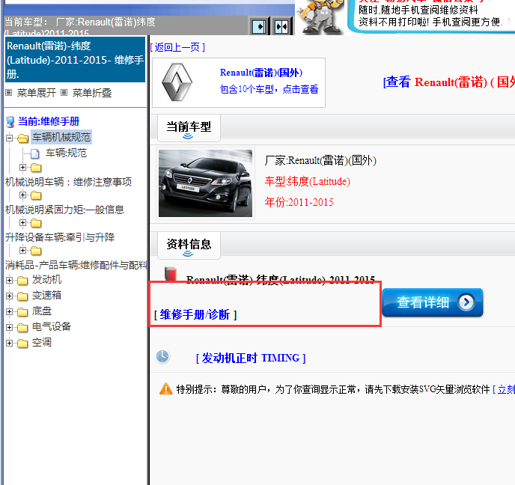Click the 返回上一页 back link
The height and width of the screenshot is (485, 515).
(177, 47)
